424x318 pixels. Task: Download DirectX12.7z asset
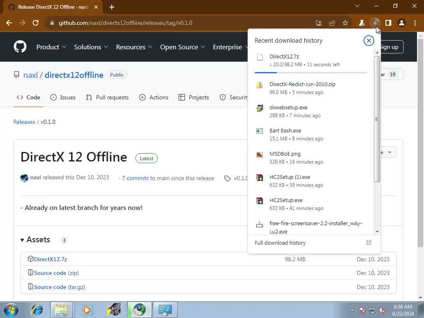coord(51,259)
